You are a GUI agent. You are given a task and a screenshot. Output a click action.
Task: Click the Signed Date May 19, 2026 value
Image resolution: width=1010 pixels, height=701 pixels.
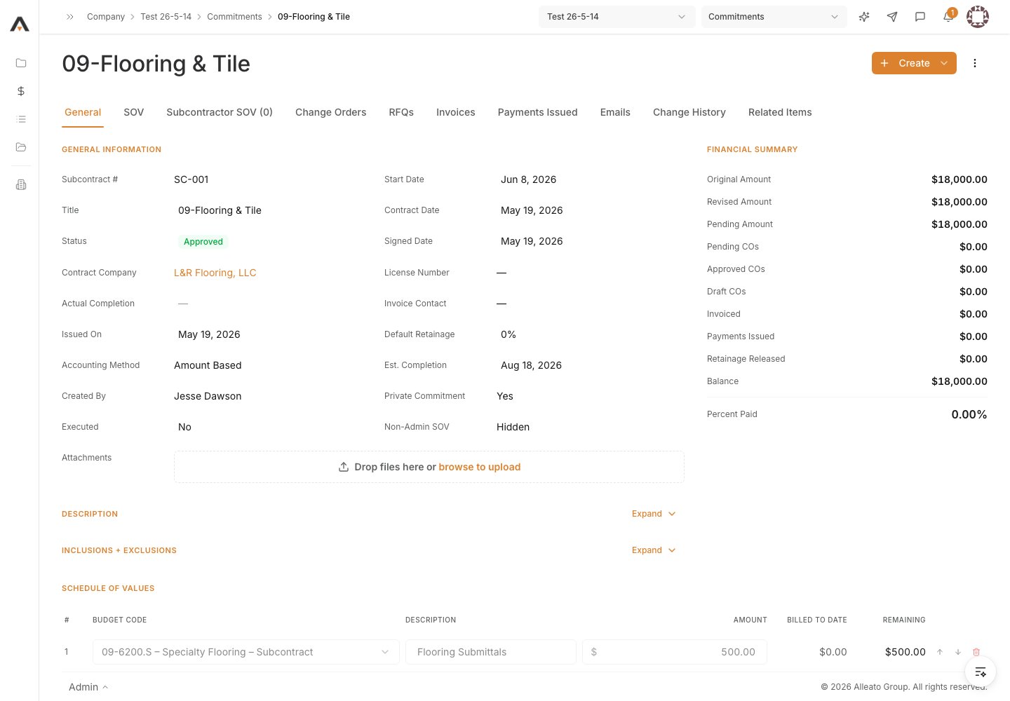coord(532,241)
